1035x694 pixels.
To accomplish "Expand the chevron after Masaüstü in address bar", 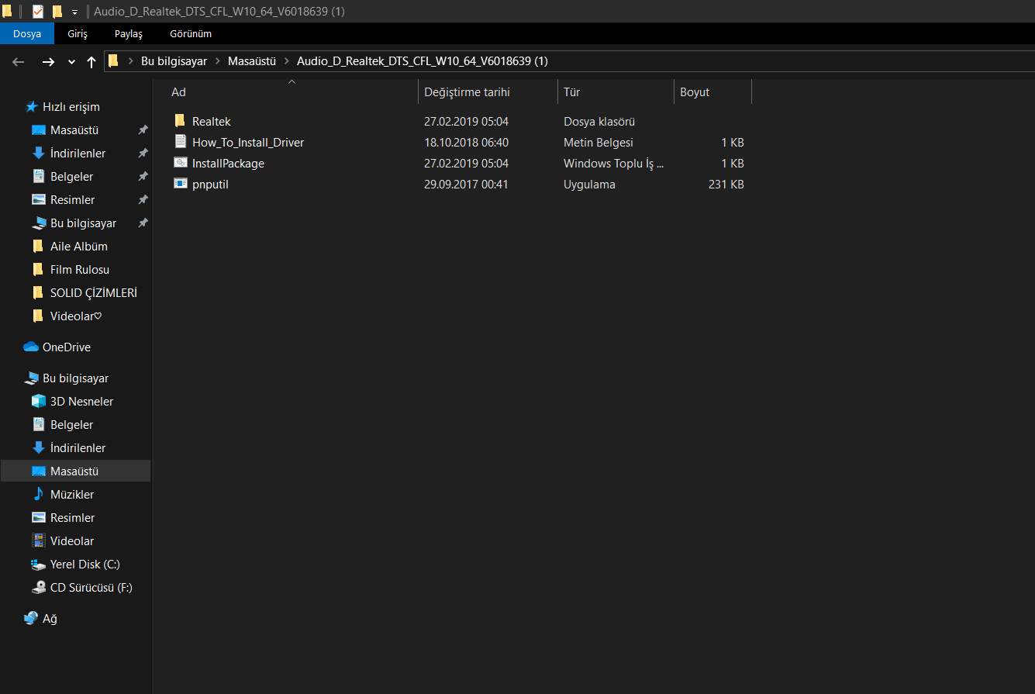I will pos(287,61).
